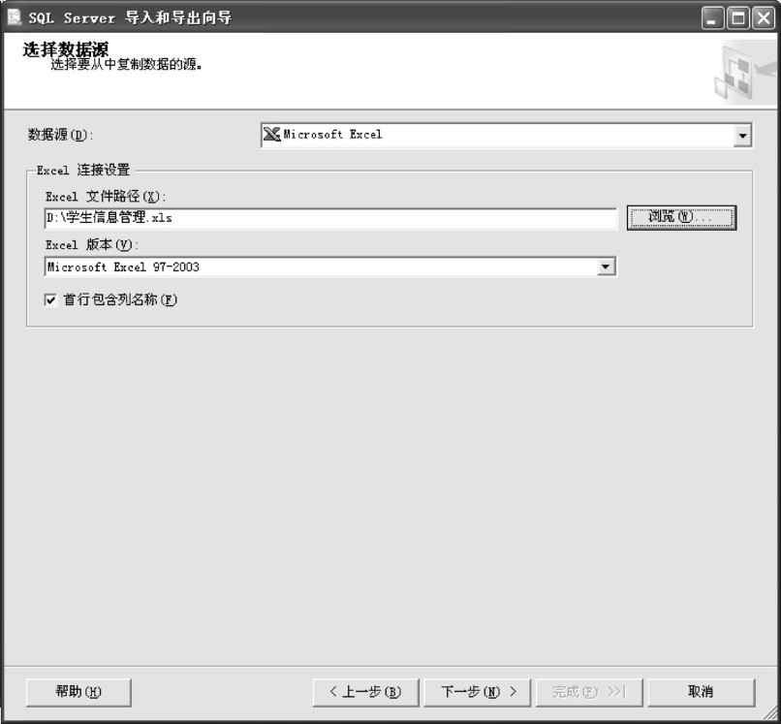Expand the Excel 版本 dropdown arrow
The image size is (781, 724).
606,267
